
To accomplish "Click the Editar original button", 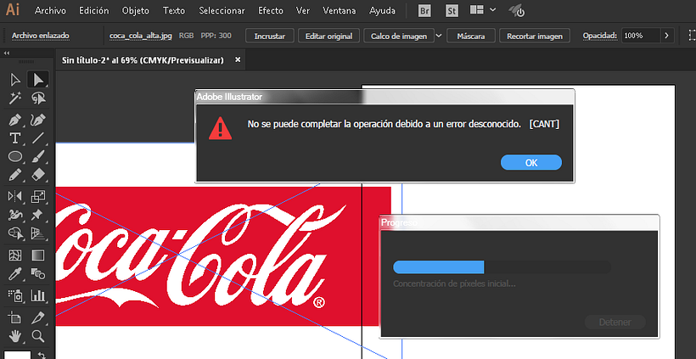I will 329,36.
